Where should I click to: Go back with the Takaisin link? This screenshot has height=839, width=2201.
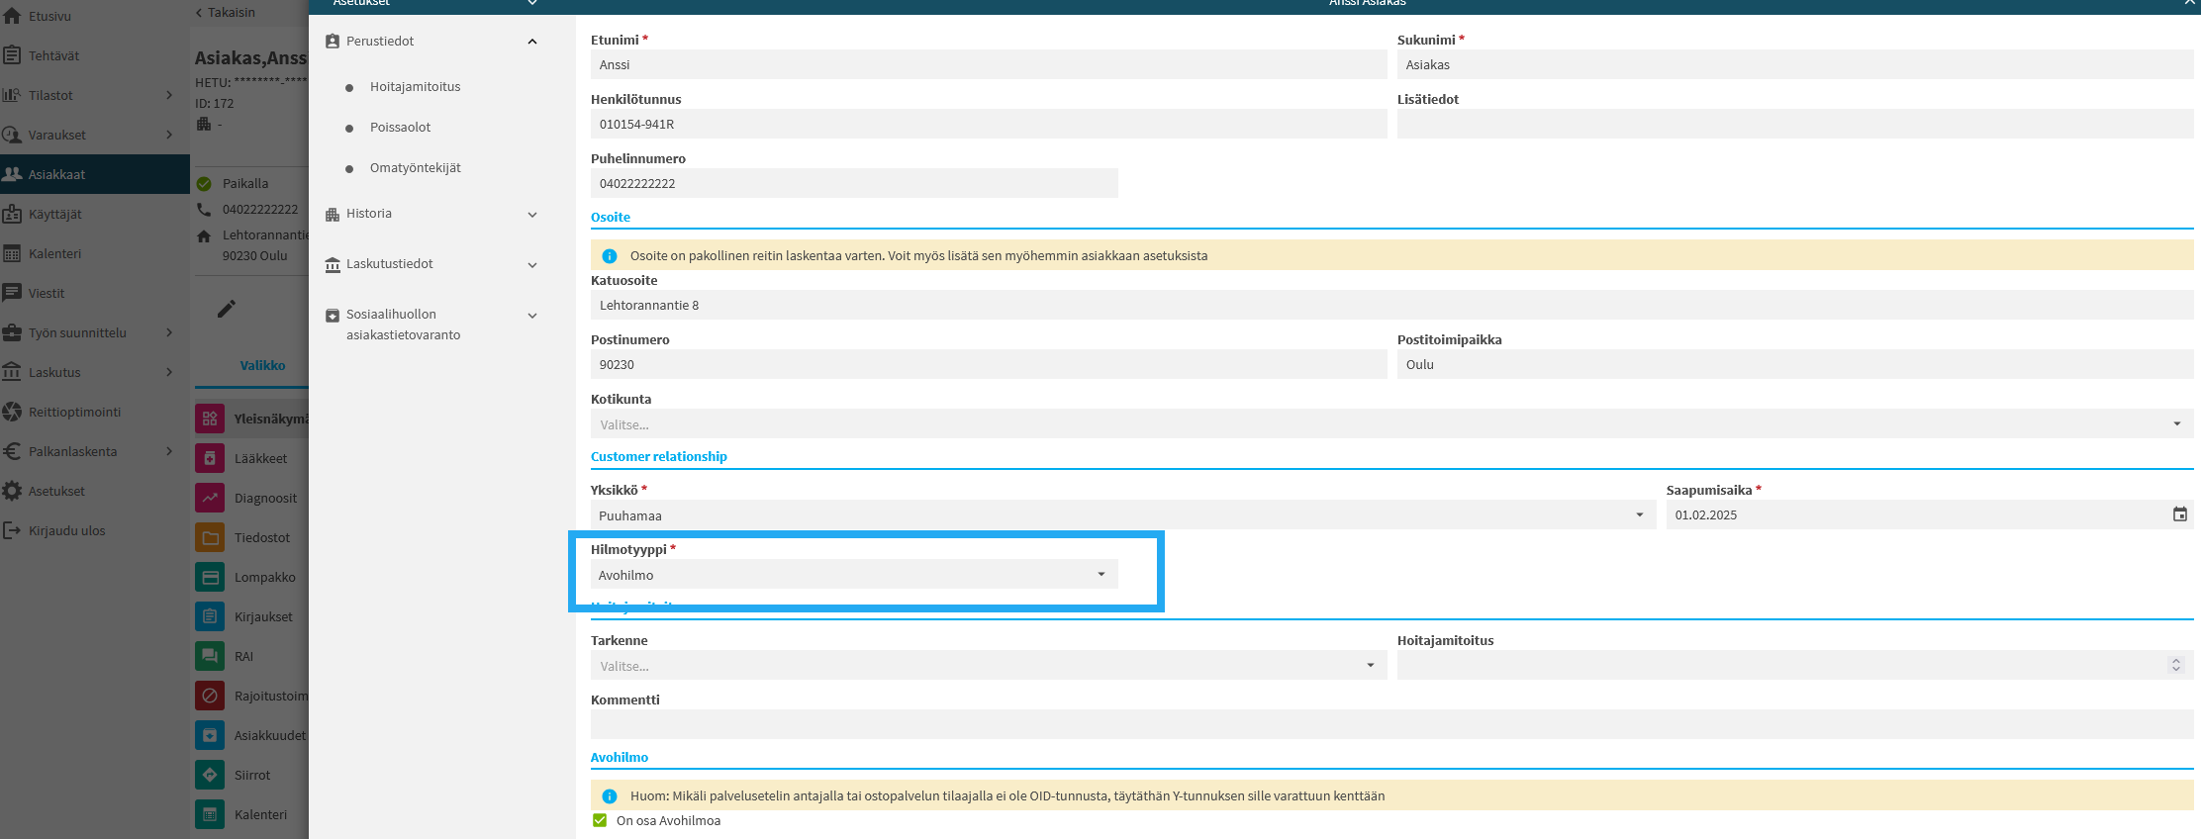coord(226,12)
